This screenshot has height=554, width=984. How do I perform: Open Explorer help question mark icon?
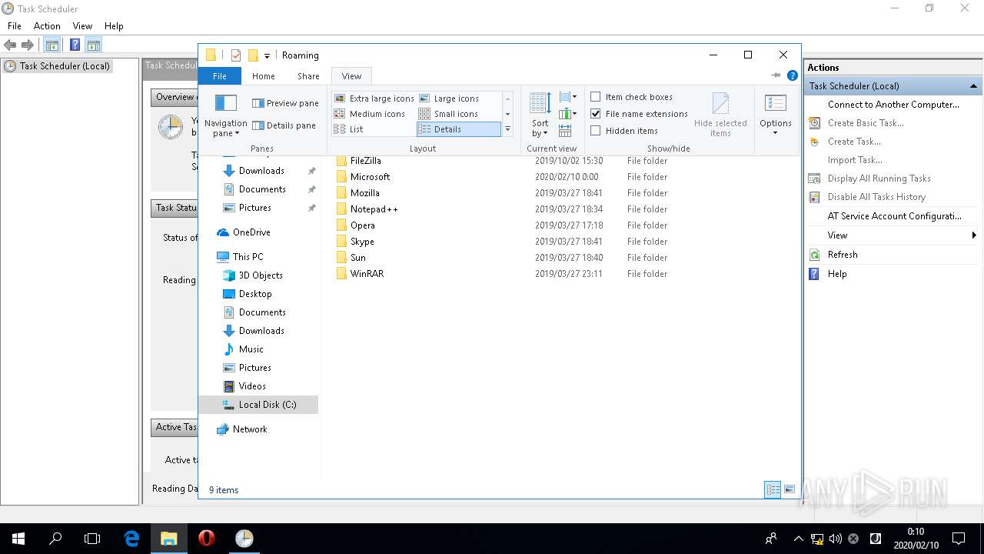click(793, 75)
